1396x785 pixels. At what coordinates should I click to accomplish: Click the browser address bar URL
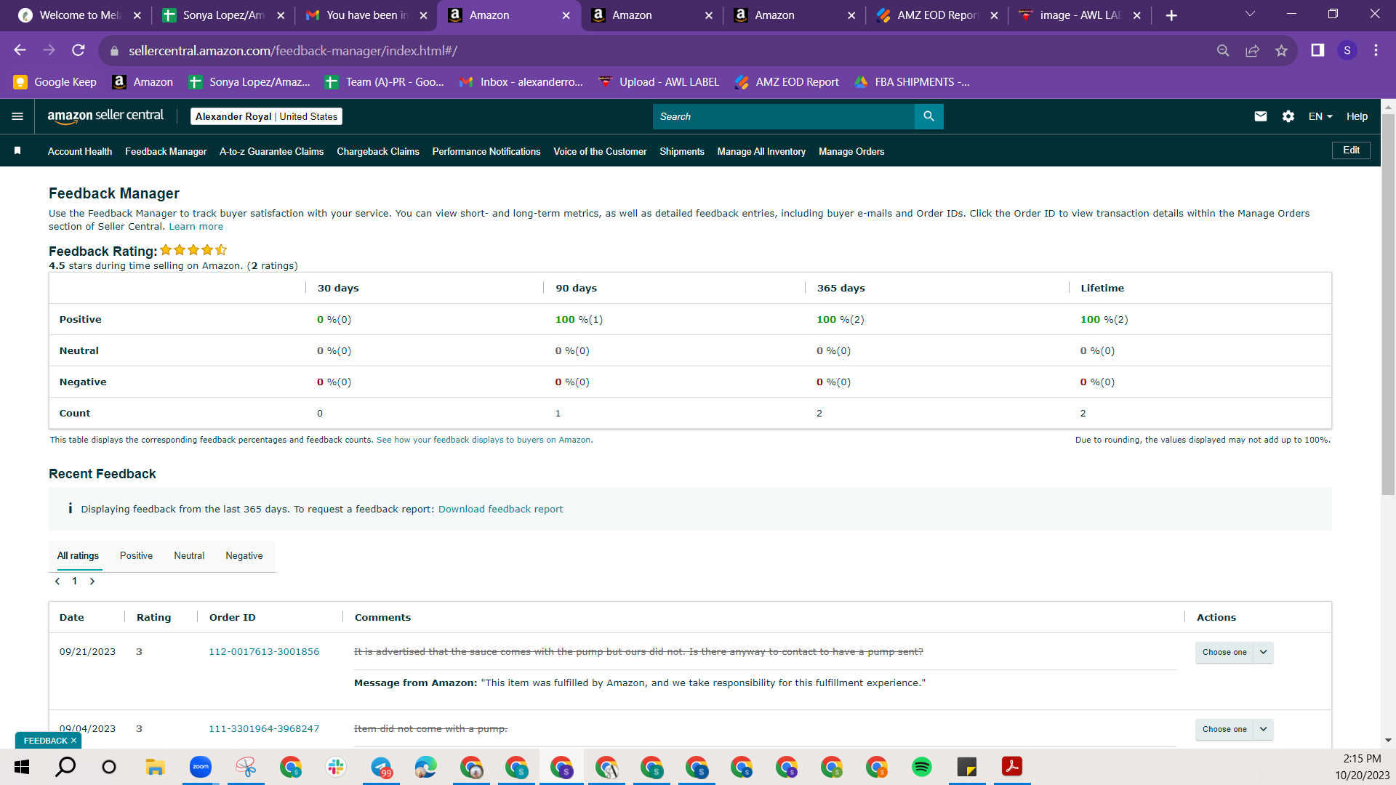(x=292, y=51)
